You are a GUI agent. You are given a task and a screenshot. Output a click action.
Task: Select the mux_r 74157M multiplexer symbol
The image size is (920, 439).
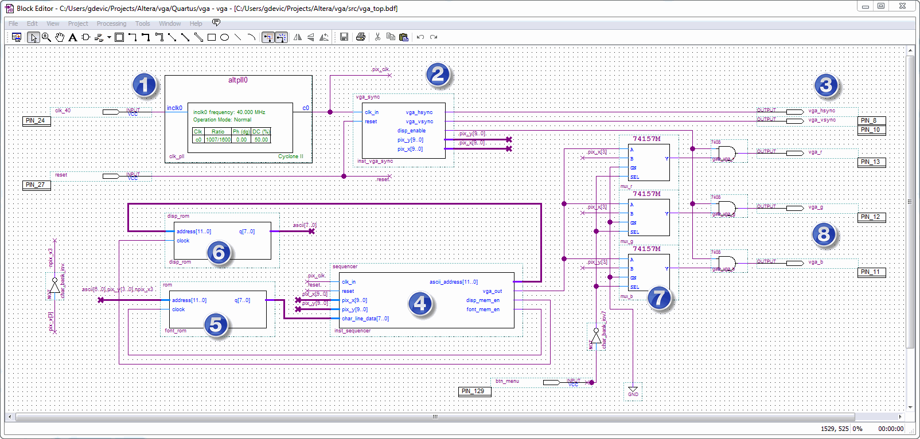pyautogui.click(x=649, y=163)
